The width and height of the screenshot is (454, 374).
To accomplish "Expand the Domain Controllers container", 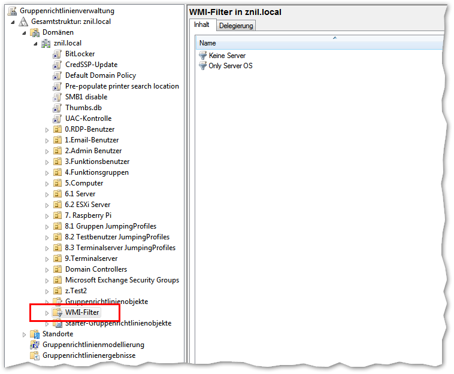I will [47, 269].
